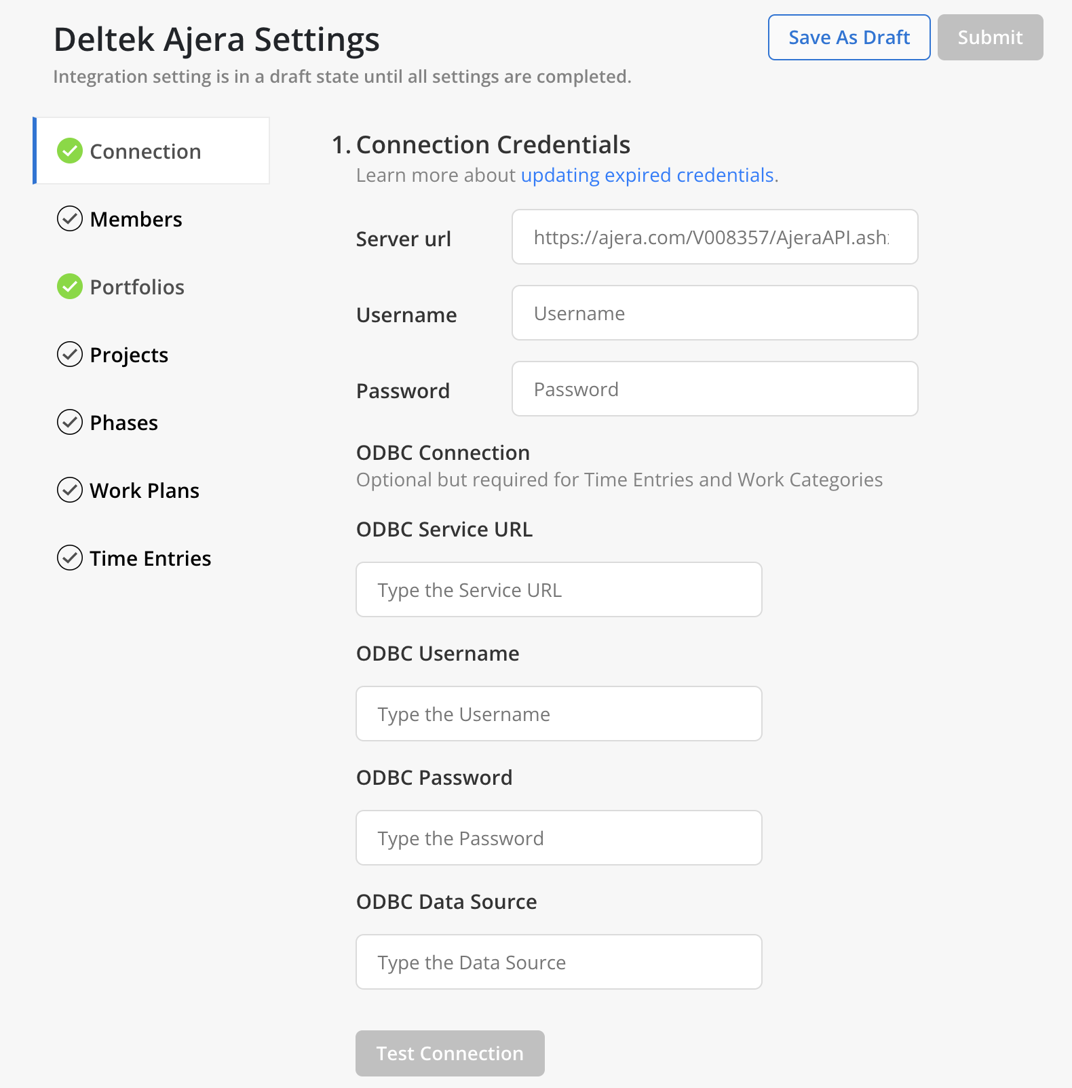Screen dimensions: 1072x1088
Task: Show the Time Entries step
Action: coord(151,558)
